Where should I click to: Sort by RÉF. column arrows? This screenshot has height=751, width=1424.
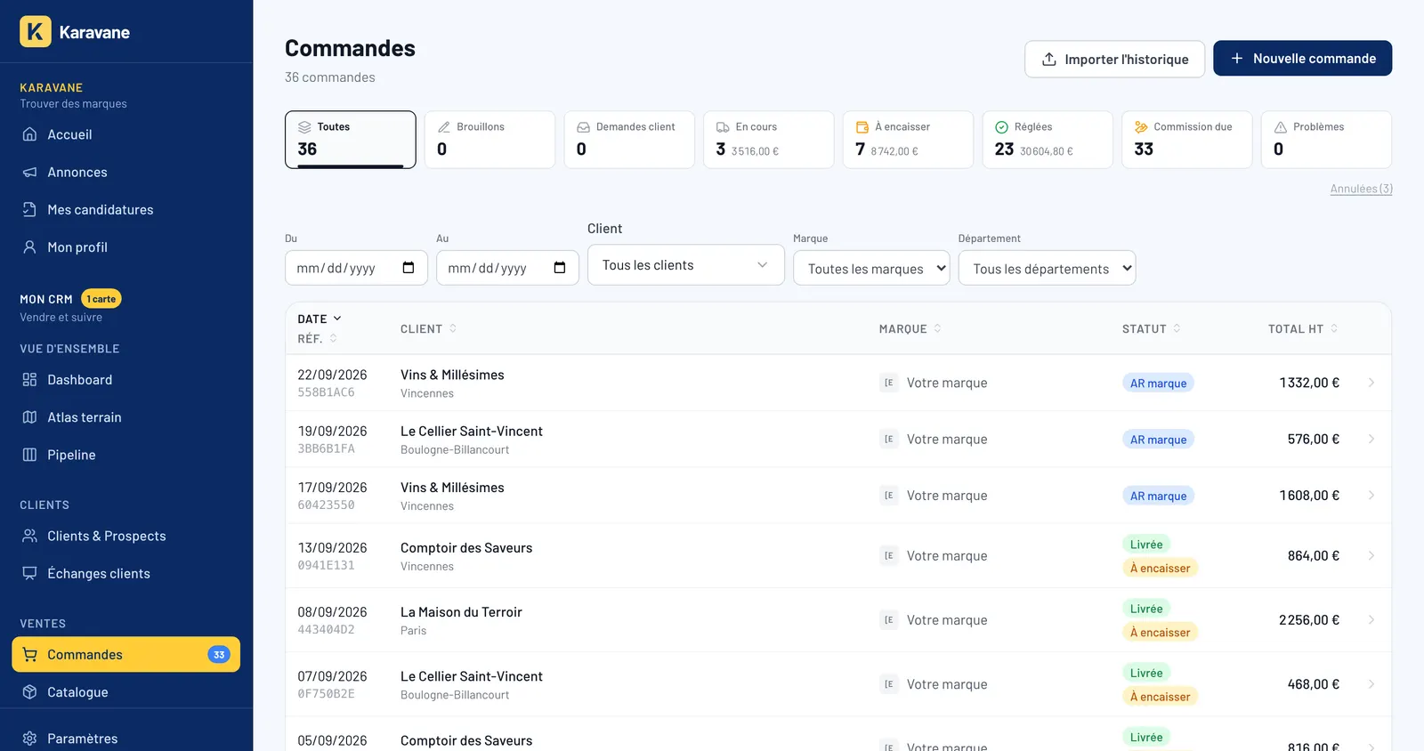click(334, 338)
